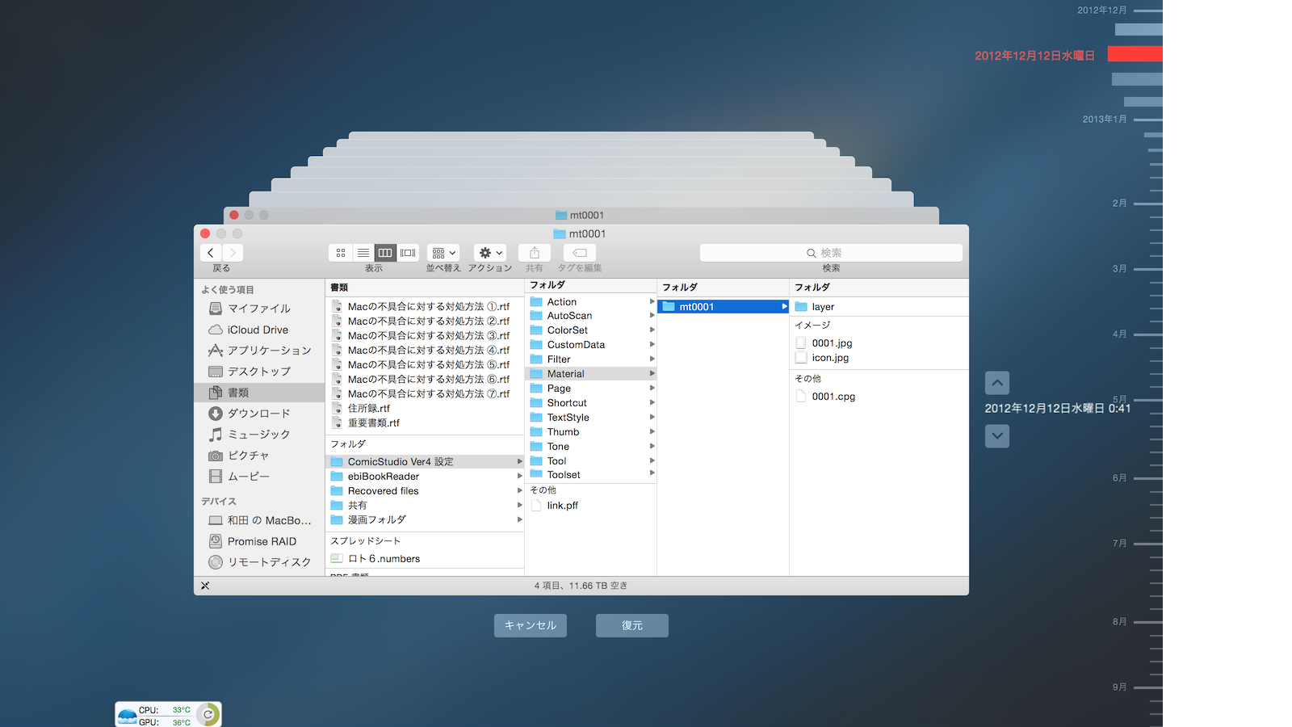Open ダウンロード in the sidebar
The image size is (1292, 727).
coord(258,414)
